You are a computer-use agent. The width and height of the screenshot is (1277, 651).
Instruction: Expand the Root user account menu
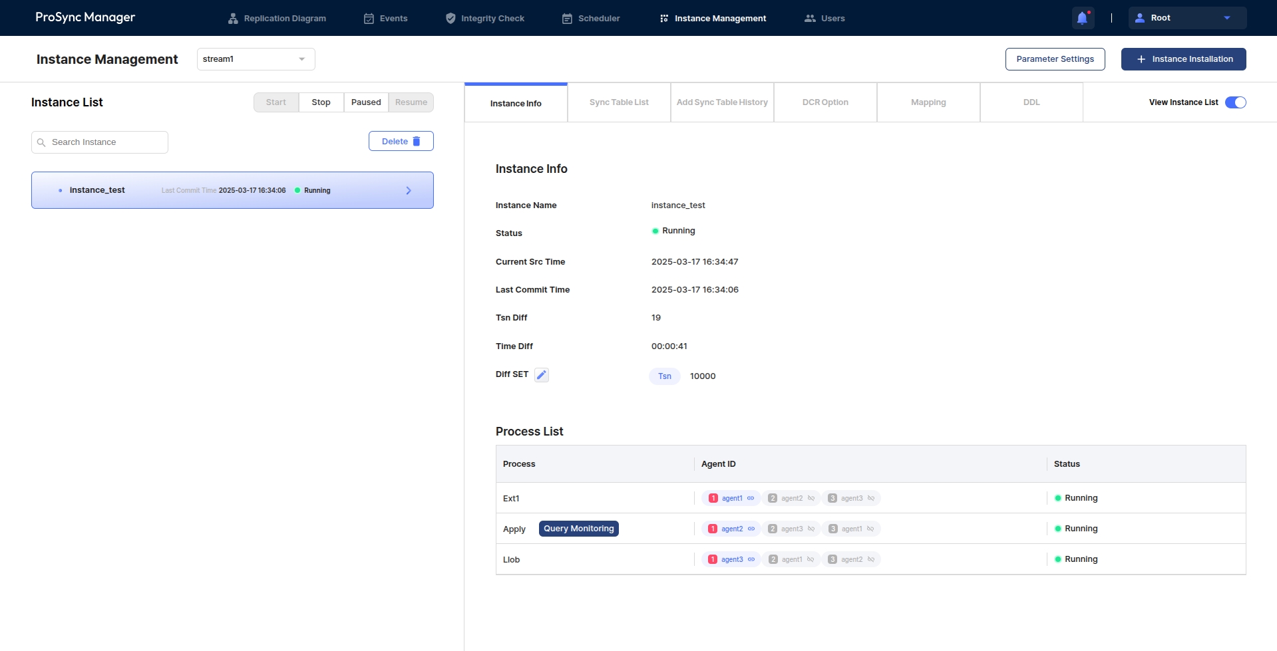tap(1187, 18)
